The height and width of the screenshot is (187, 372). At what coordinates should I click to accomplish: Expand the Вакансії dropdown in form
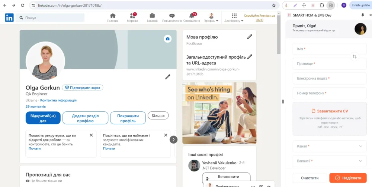pyautogui.click(x=329, y=161)
